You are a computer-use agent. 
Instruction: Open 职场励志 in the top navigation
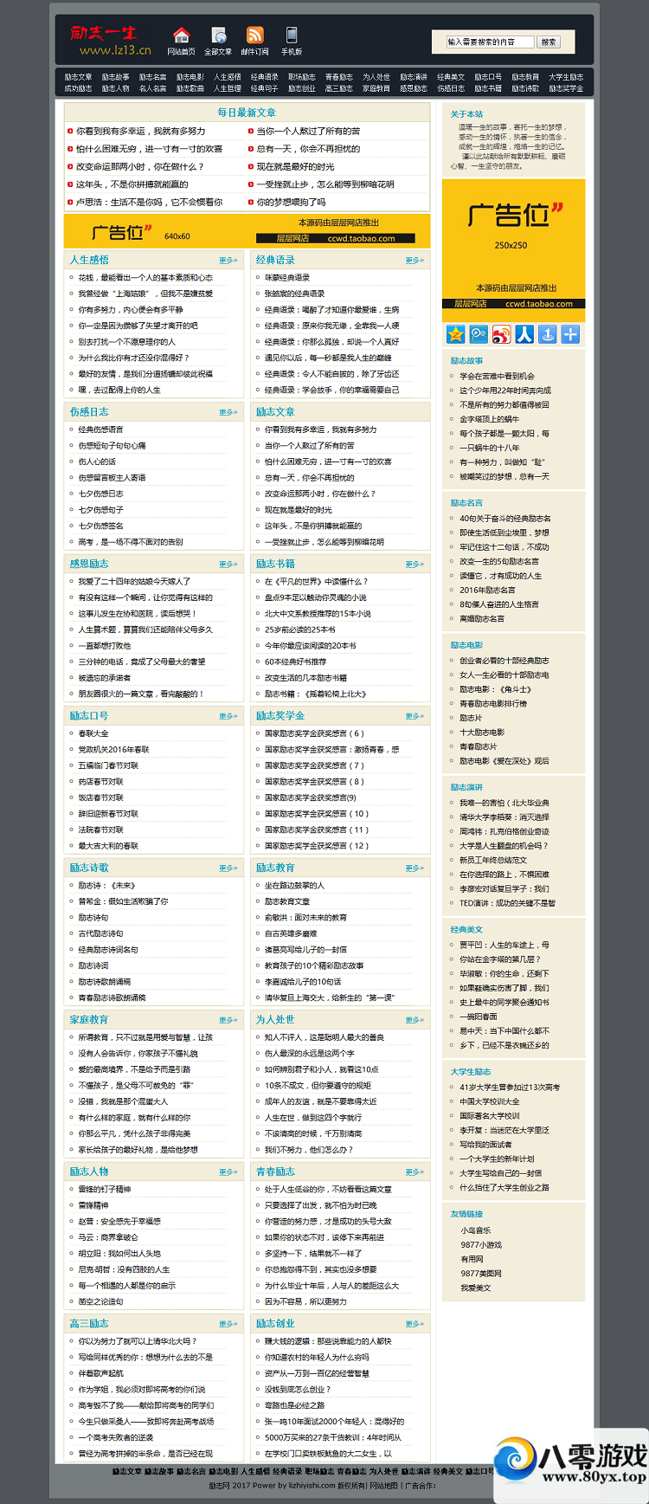(x=302, y=77)
